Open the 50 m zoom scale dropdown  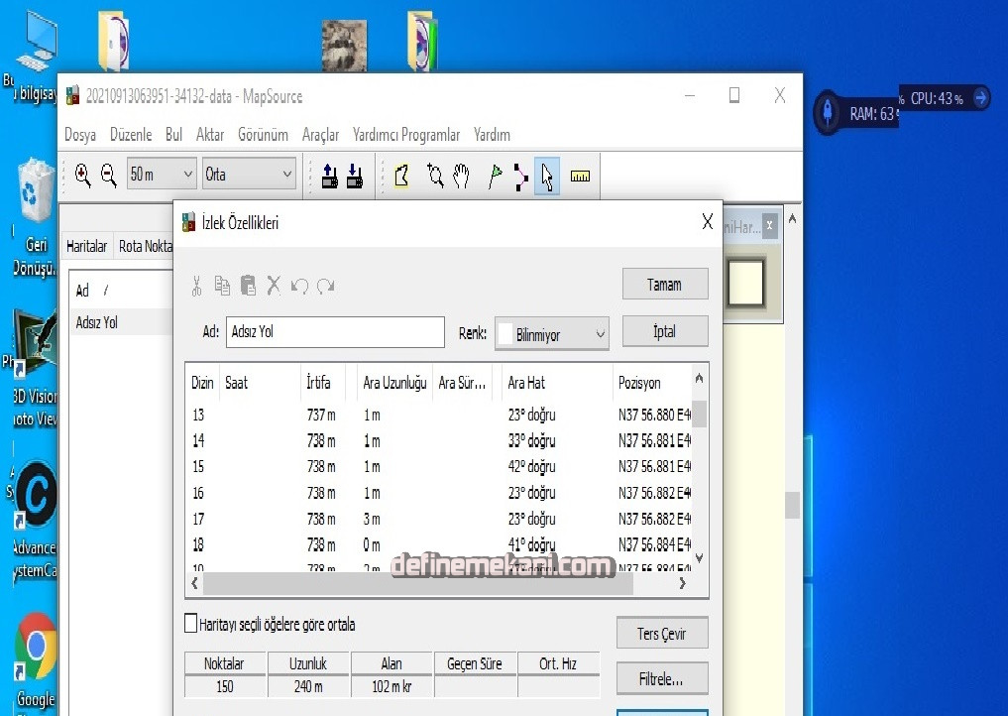162,175
